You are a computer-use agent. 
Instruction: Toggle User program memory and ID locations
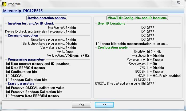tap(38, 64)
